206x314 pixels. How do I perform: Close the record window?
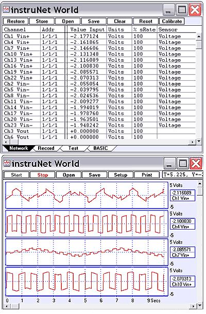coord(196,163)
